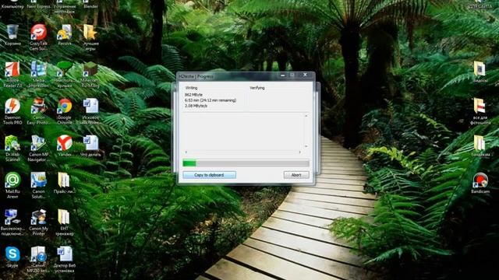Select the Skype desktop icon

(x=12, y=257)
